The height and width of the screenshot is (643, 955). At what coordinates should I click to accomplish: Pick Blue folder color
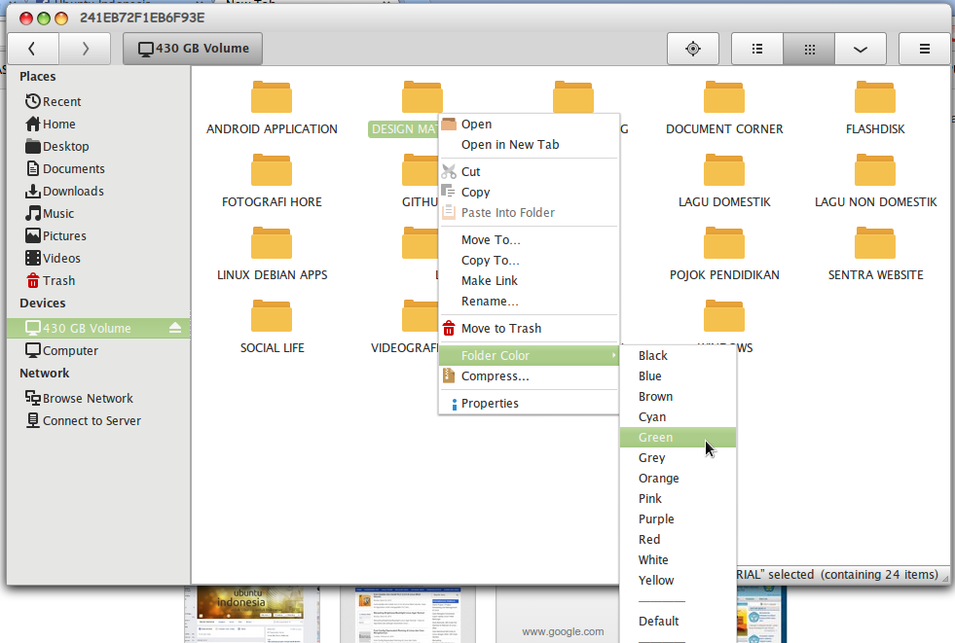tap(678, 375)
